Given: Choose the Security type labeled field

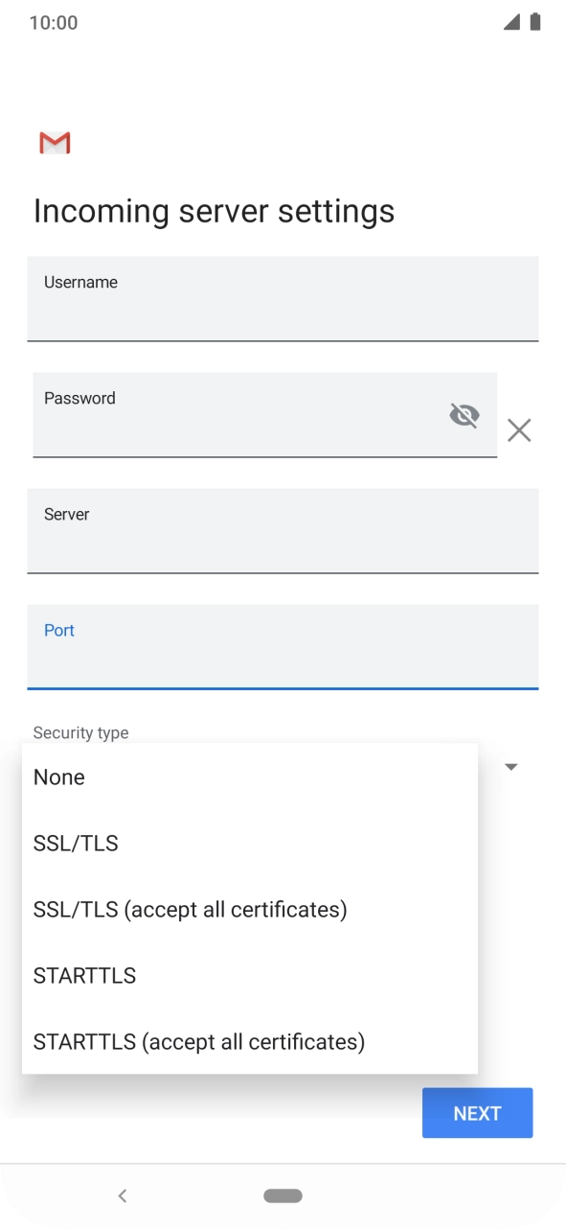Looking at the screenshot, I should coord(80,732).
